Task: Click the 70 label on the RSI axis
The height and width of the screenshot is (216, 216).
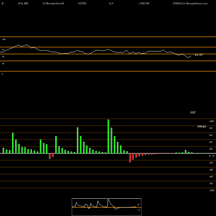Action: 3,50
